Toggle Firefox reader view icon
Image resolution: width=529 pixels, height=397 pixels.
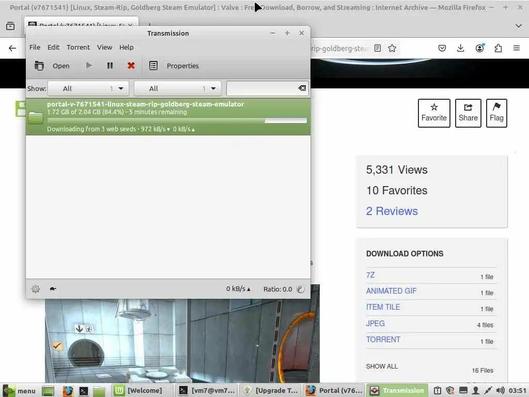pyautogui.click(x=378, y=48)
